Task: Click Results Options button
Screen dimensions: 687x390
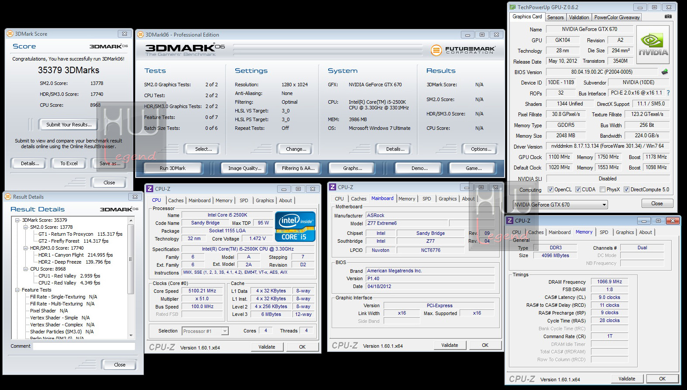Action: pos(481,149)
